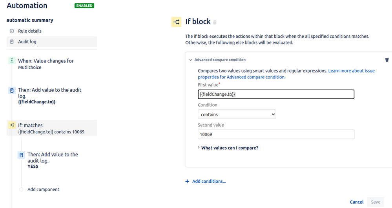This screenshot has width=392, height=208.
Task: Open the Audit log sidebar item
Action: pos(52,42)
